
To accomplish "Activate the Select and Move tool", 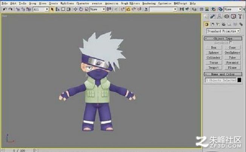I will 75,9.
